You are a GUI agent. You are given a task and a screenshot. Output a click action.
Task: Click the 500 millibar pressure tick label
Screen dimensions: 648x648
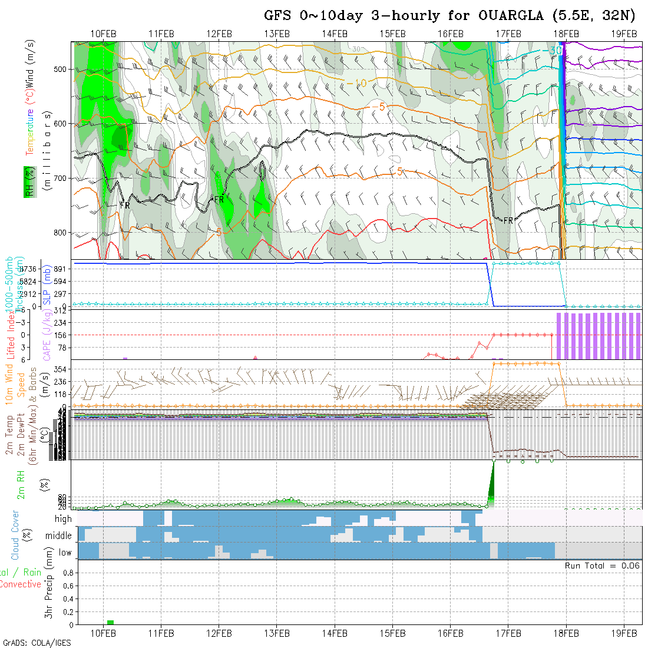coord(60,70)
